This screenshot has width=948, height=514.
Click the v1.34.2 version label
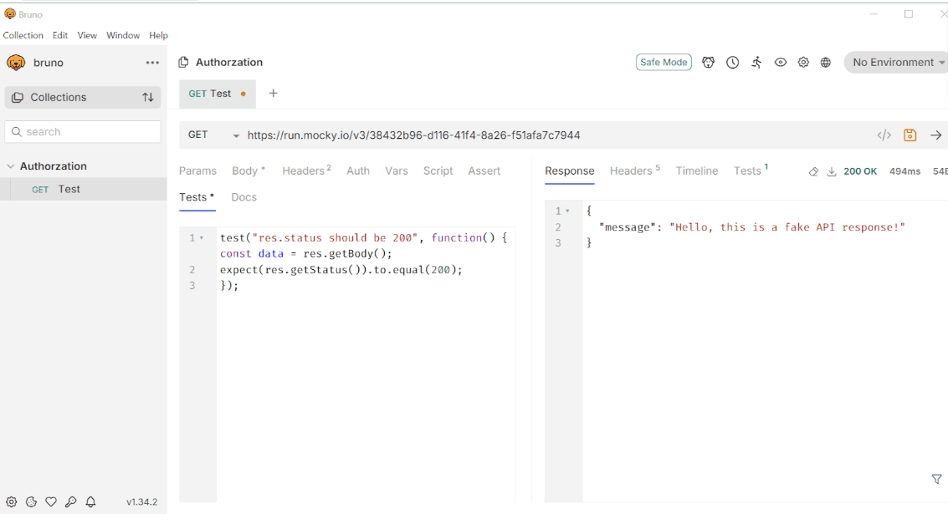[141, 502]
